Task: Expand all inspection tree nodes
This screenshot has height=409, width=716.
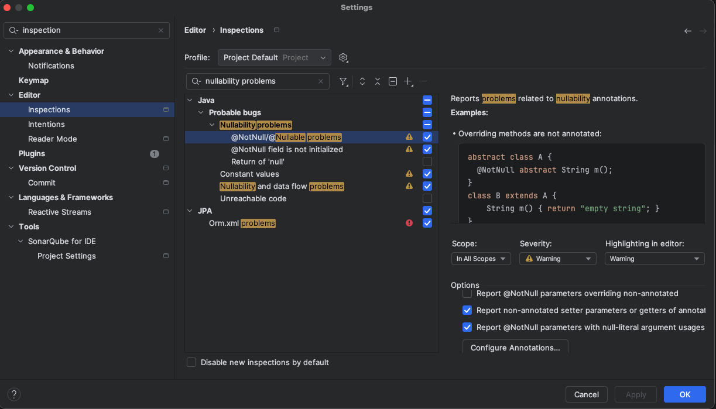Action: click(361, 81)
